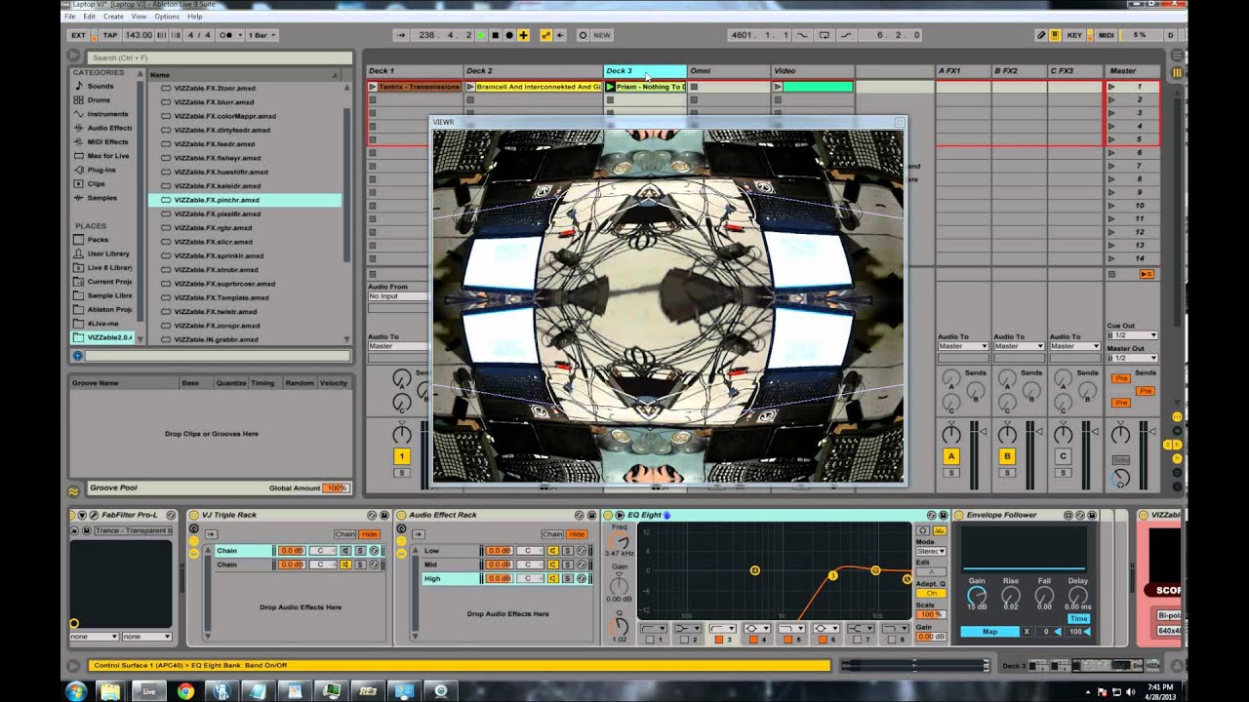1249x702 pixels.
Task: Toggle track activator A on FX1
Action: [951, 456]
